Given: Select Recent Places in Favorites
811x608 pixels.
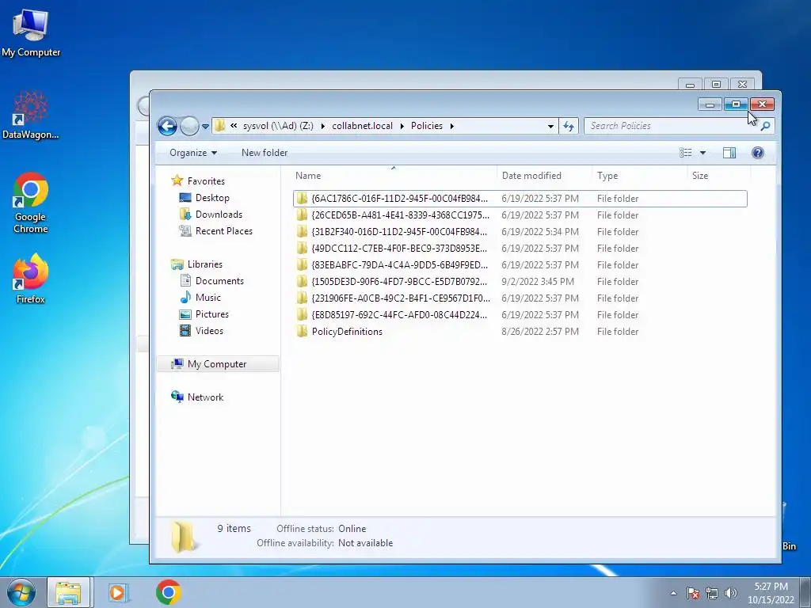Looking at the screenshot, I should coord(224,231).
